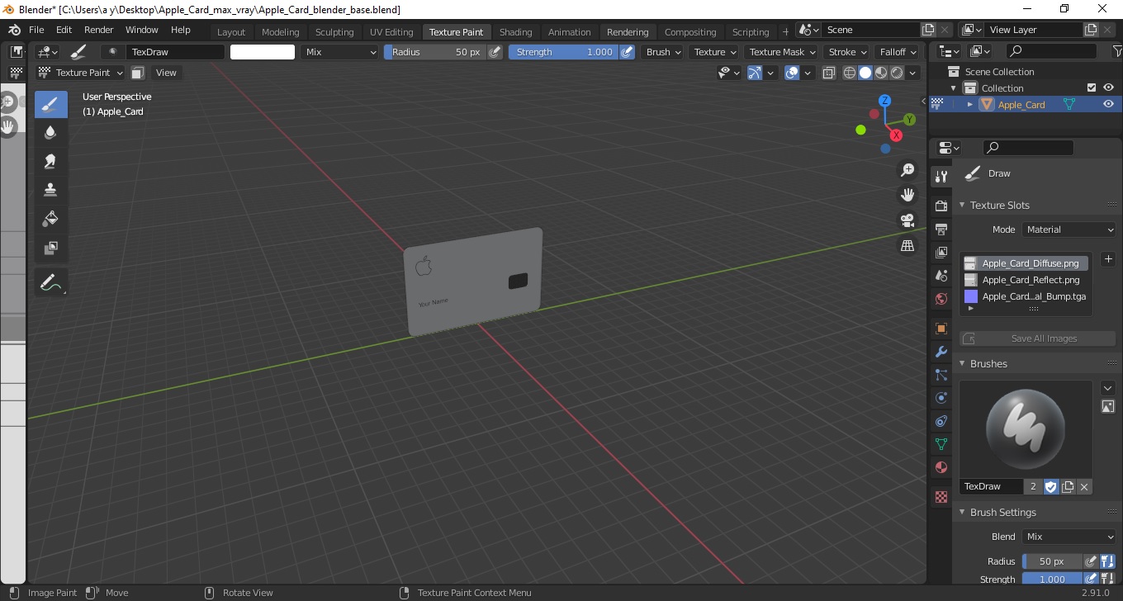Switch to material preview shading
The width and height of the screenshot is (1123, 601).
(881, 73)
